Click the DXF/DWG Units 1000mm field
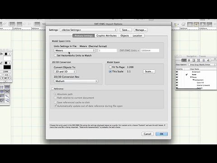The height and width of the screenshot is (163, 217). (150, 50)
